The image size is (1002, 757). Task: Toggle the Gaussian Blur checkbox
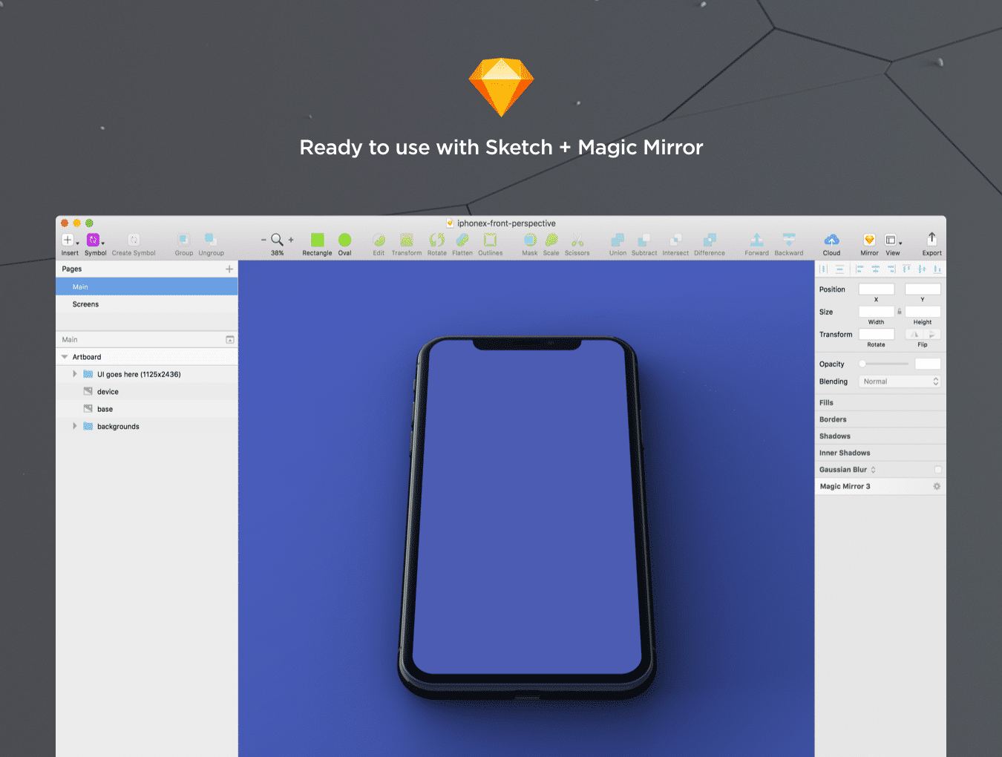pyautogui.click(x=937, y=470)
